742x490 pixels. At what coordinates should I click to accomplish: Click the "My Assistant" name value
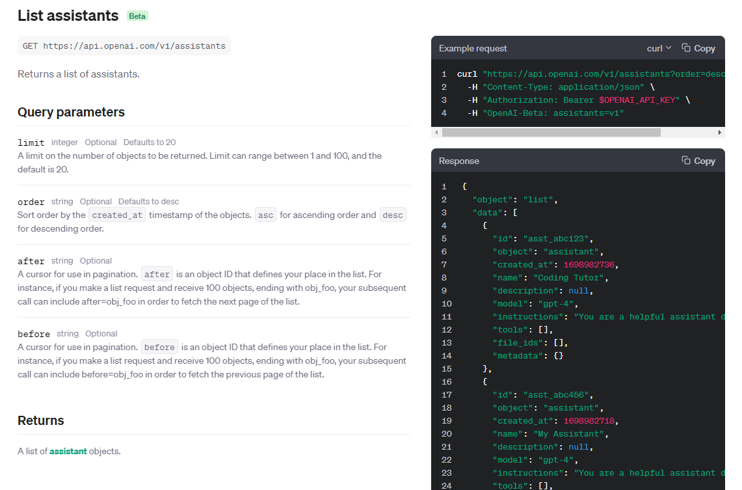[568, 434]
